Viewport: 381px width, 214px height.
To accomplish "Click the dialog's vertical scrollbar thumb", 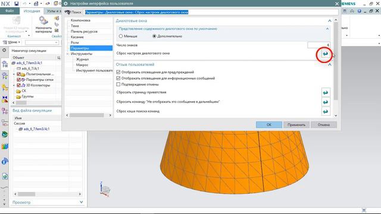I will [x=336, y=61].
